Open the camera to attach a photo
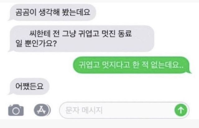Viewport: 199px width, 128px height. [16, 110]
